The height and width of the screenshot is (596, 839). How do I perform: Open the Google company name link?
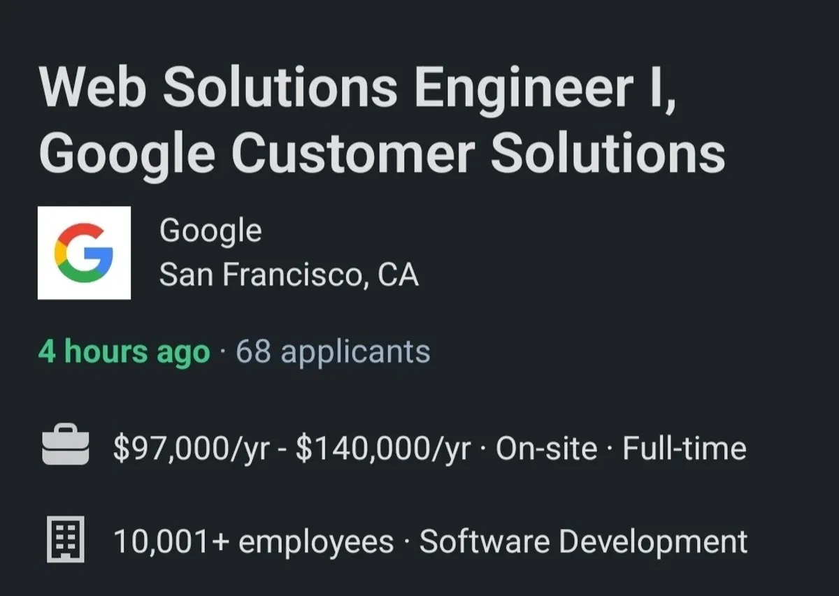(210, 231)
